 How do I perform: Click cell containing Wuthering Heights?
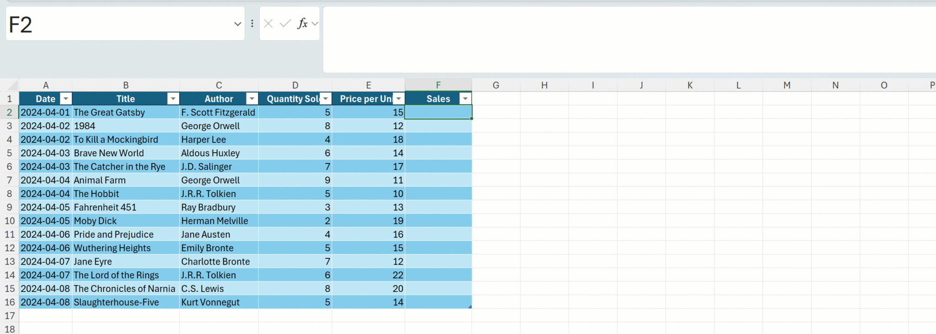click(x=126, y=248)
